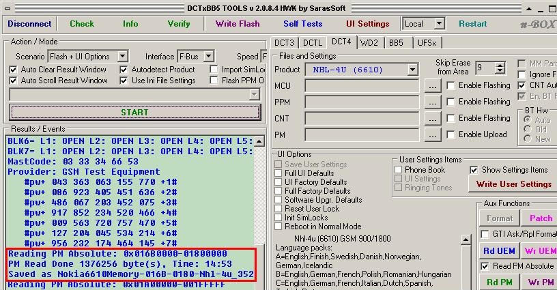
Task: Toggle Use Ini File Settings
Action: click(124, 81)
